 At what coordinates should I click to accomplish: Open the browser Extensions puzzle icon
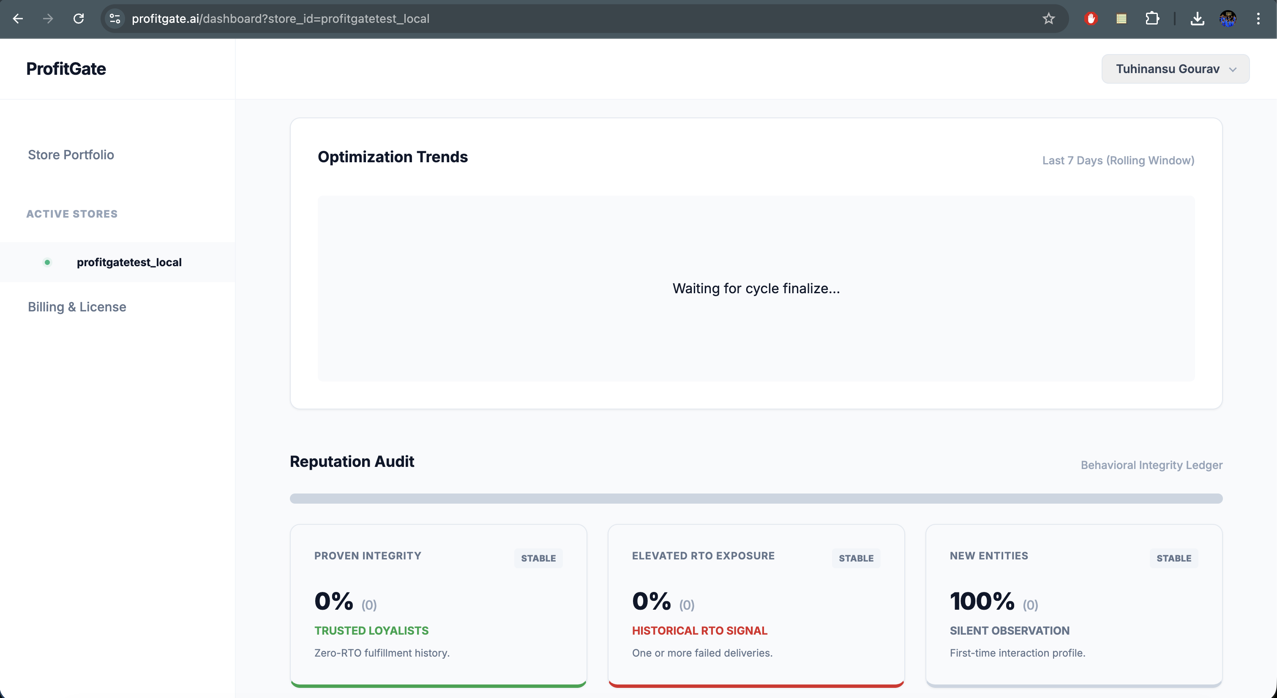pos(1153,18)
